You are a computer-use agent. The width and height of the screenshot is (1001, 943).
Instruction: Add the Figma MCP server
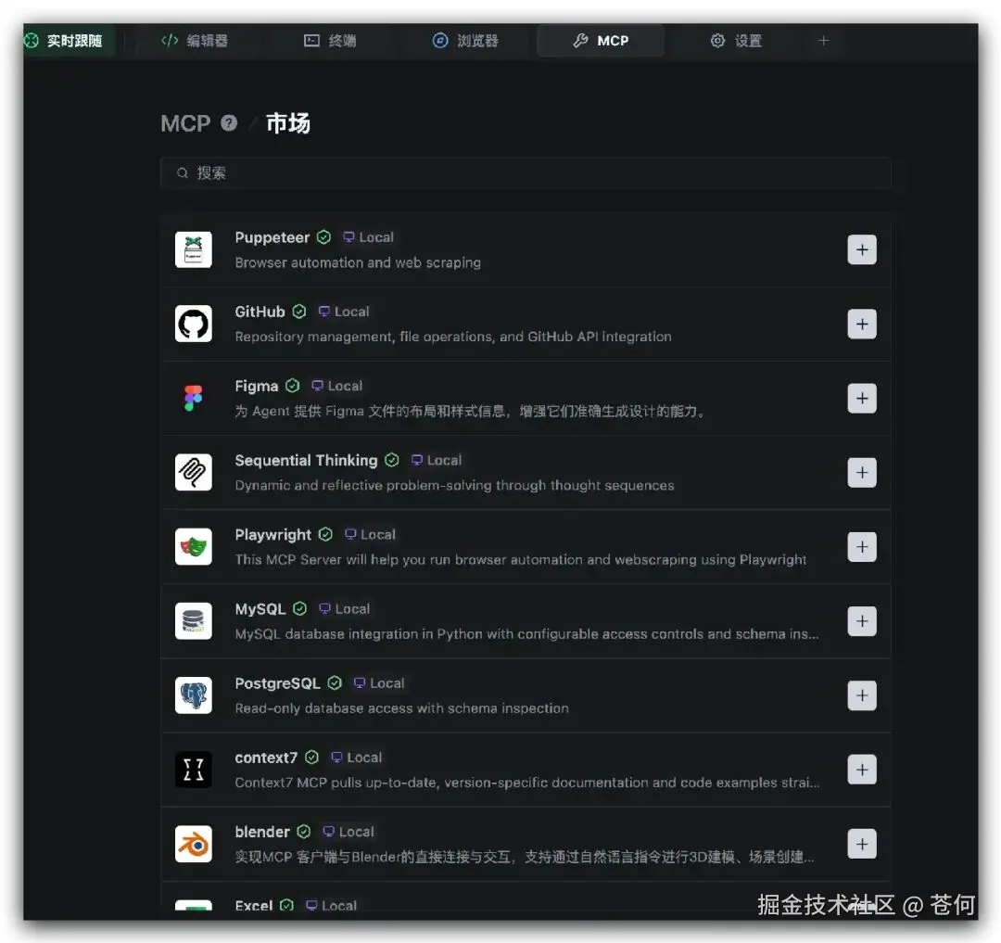tap(861, 398)
